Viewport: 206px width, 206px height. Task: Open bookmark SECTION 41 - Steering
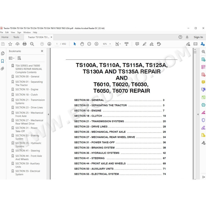point(28,151)
